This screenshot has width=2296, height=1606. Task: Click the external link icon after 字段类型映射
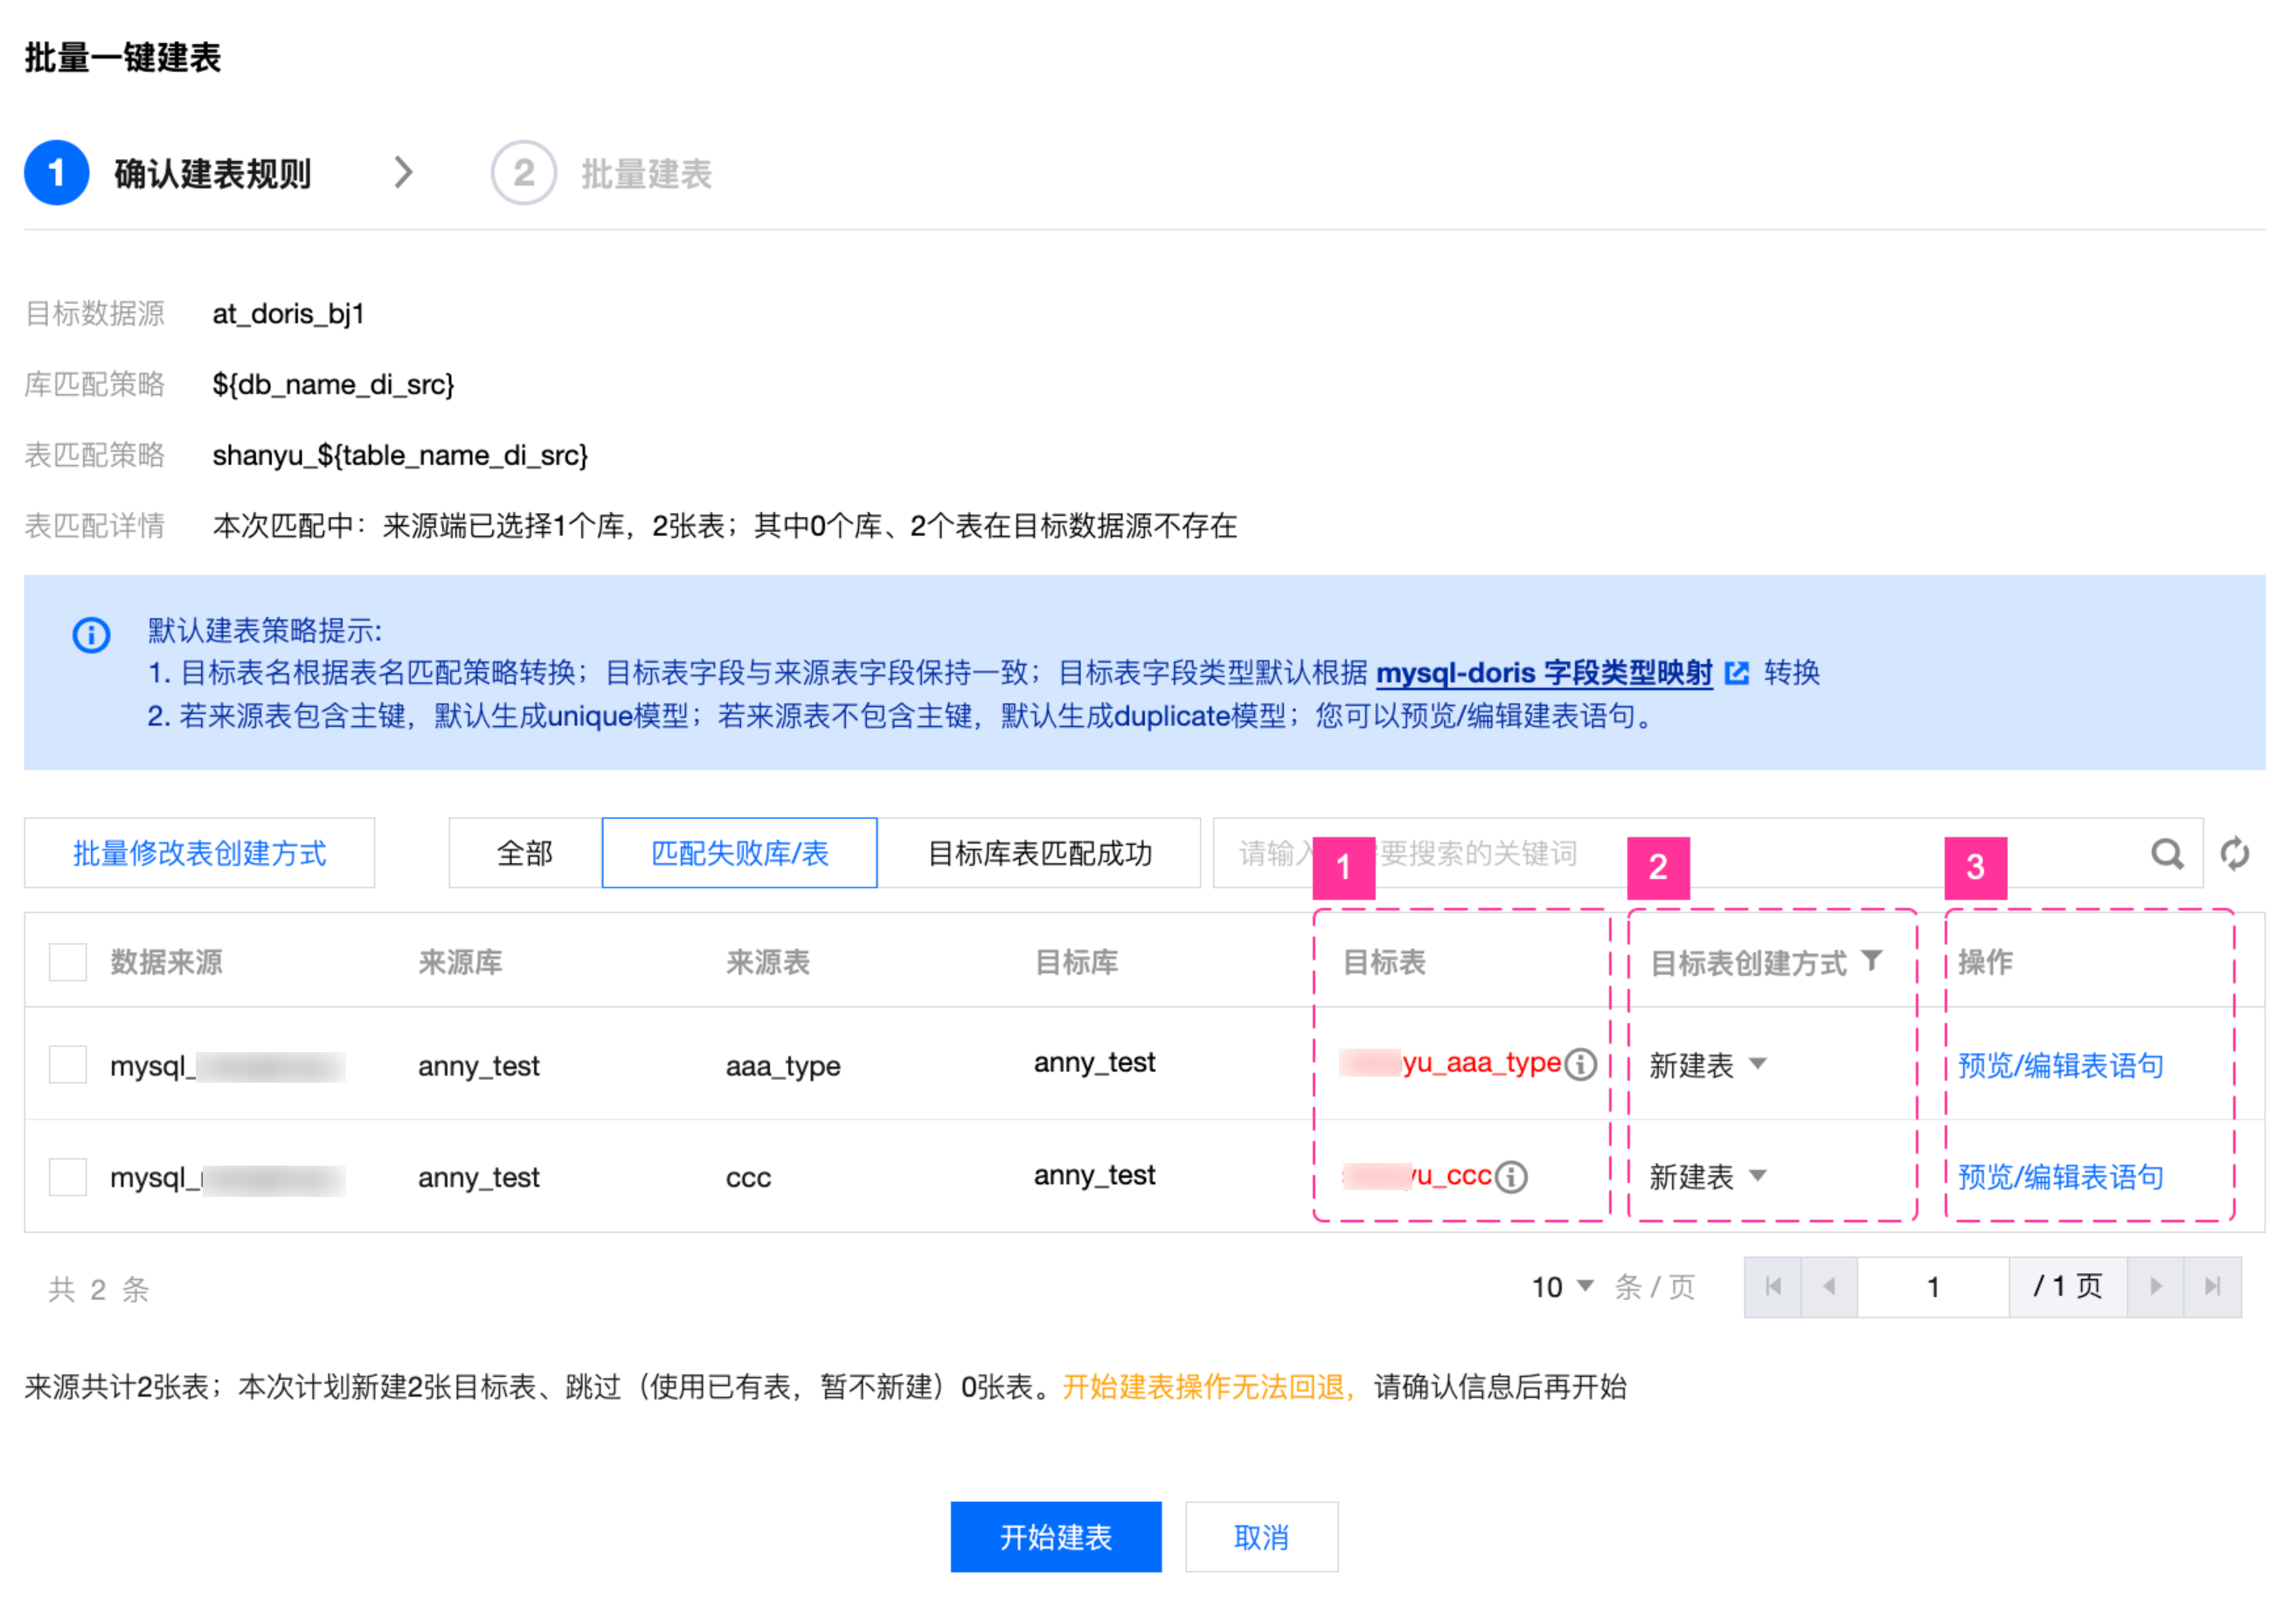click(1737, 673)
